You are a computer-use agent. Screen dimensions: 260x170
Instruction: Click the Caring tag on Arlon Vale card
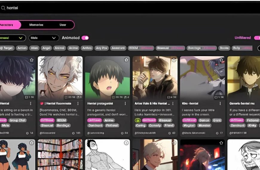(x=140, y=126)
